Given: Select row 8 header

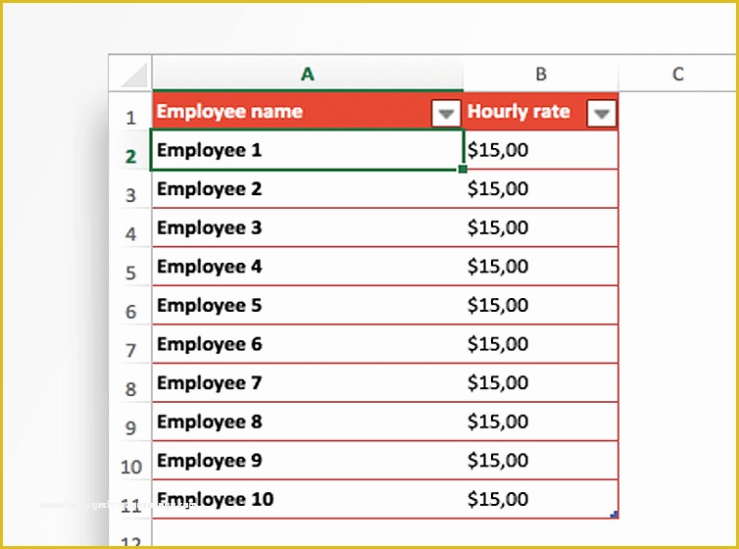Looking at the screenshot, I should pos(130,382).
